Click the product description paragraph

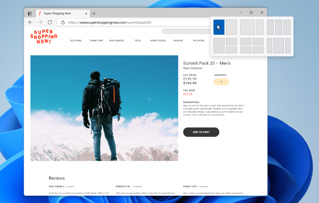pyautogui.click(x=213, y=110)
